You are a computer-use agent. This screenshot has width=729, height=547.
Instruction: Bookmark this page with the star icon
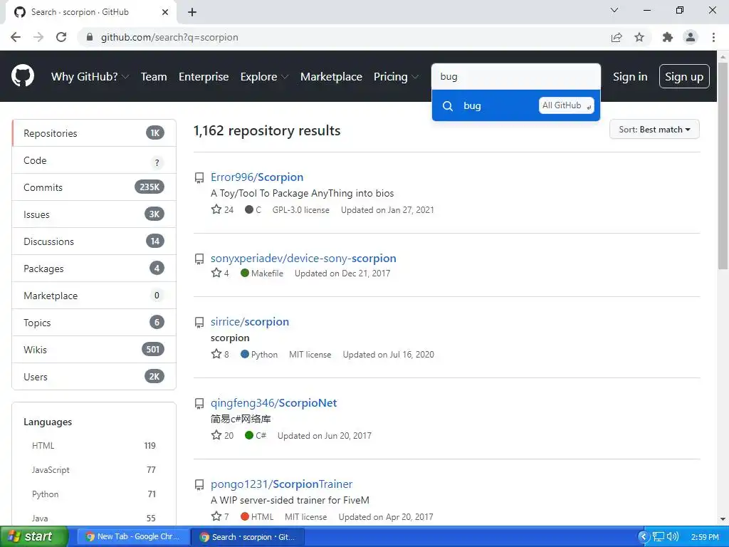pyautogui.click(x=639, y=37)
